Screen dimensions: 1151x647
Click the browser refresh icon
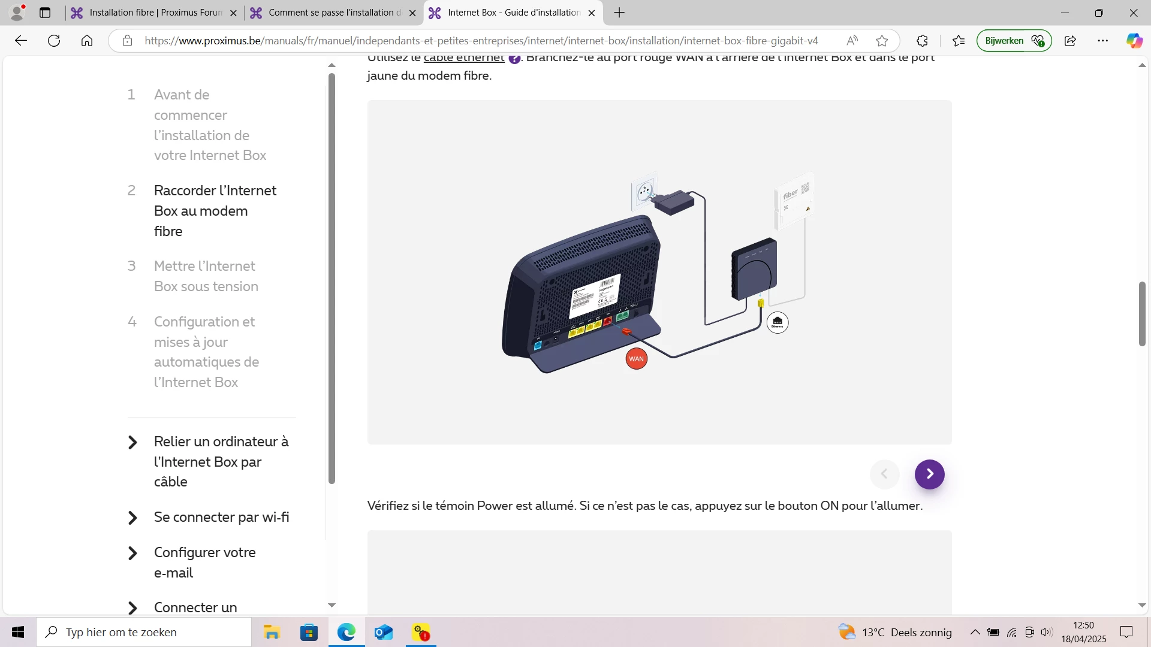[x=54, y=41]
